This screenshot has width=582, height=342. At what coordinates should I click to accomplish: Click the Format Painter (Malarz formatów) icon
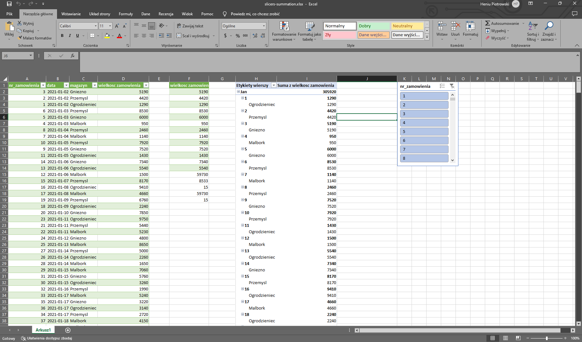pyautogui.click(x=20, y=38)
